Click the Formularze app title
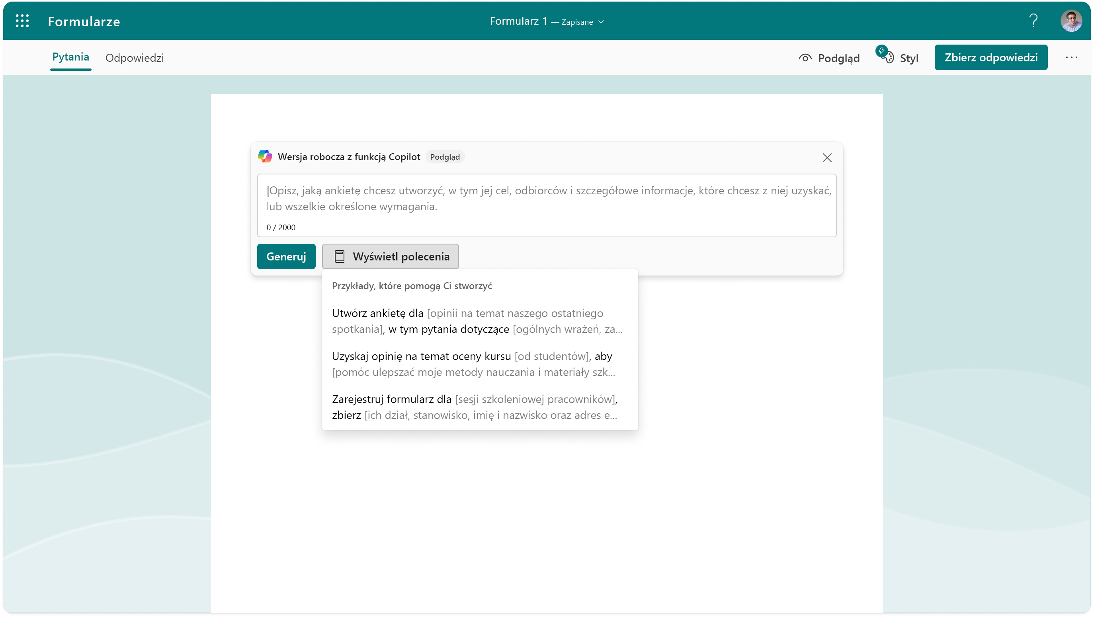 coord(84,22)
